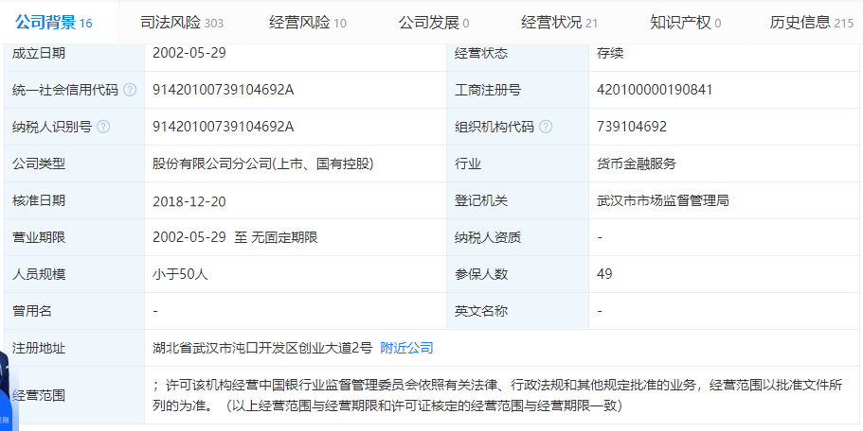Click the code value in the 统一社会信用代码 row
Screen dimensions: 863x431
[x=224, y=90]
